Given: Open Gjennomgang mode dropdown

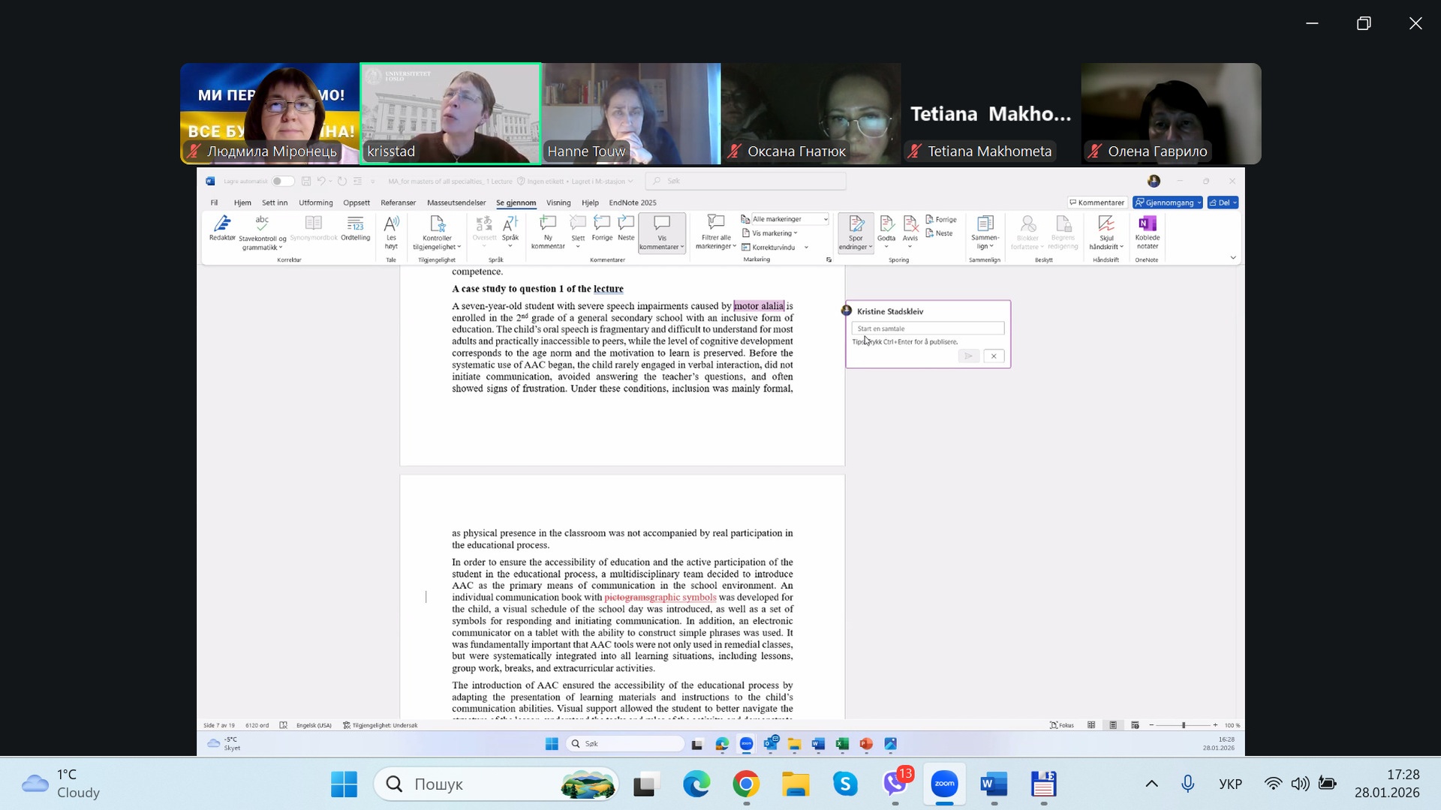Looking at the screenshot, I should 1168,202.
